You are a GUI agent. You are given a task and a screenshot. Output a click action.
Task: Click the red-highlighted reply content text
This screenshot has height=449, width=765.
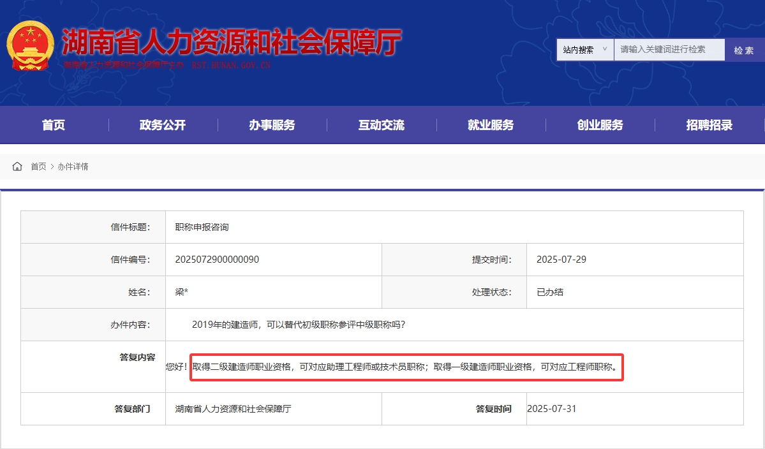406,367
